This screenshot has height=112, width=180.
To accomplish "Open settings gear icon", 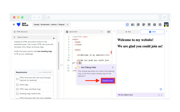I will point(160,25).
